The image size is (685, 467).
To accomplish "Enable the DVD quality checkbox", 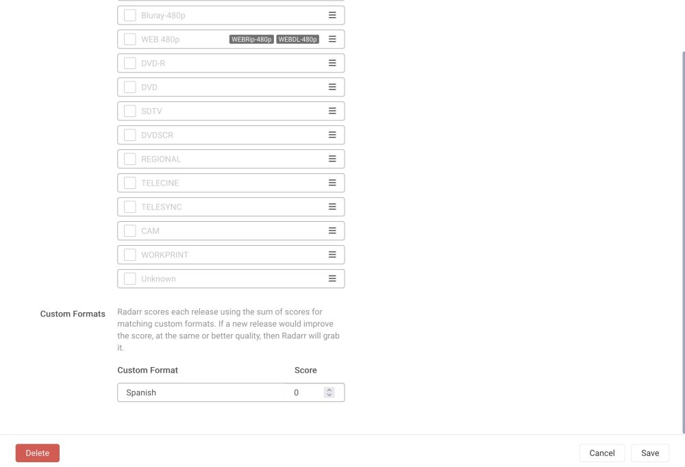I will point(129,87).
